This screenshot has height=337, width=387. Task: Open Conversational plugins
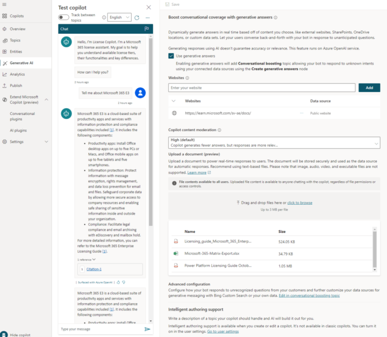coord(22,116)
